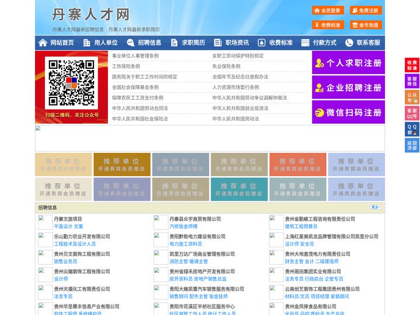This screenshot has width=420, height=315.
Task: Open job link 平面设计 文案
Action: (69, 226)
